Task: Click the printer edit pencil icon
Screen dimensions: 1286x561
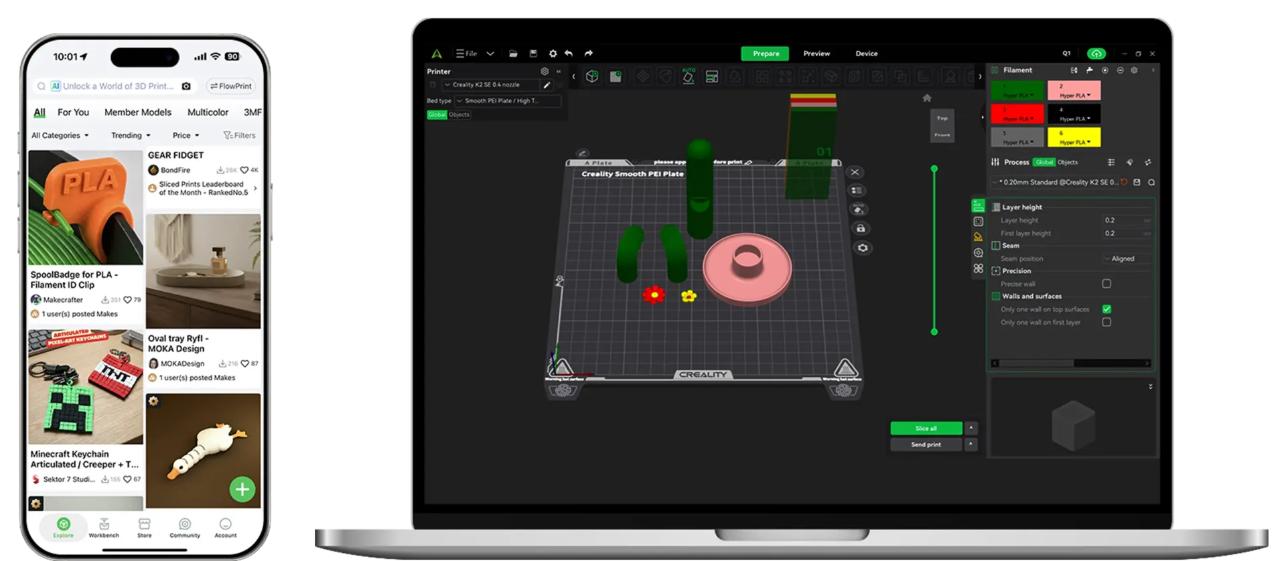Action: click(x=547, y=85)
